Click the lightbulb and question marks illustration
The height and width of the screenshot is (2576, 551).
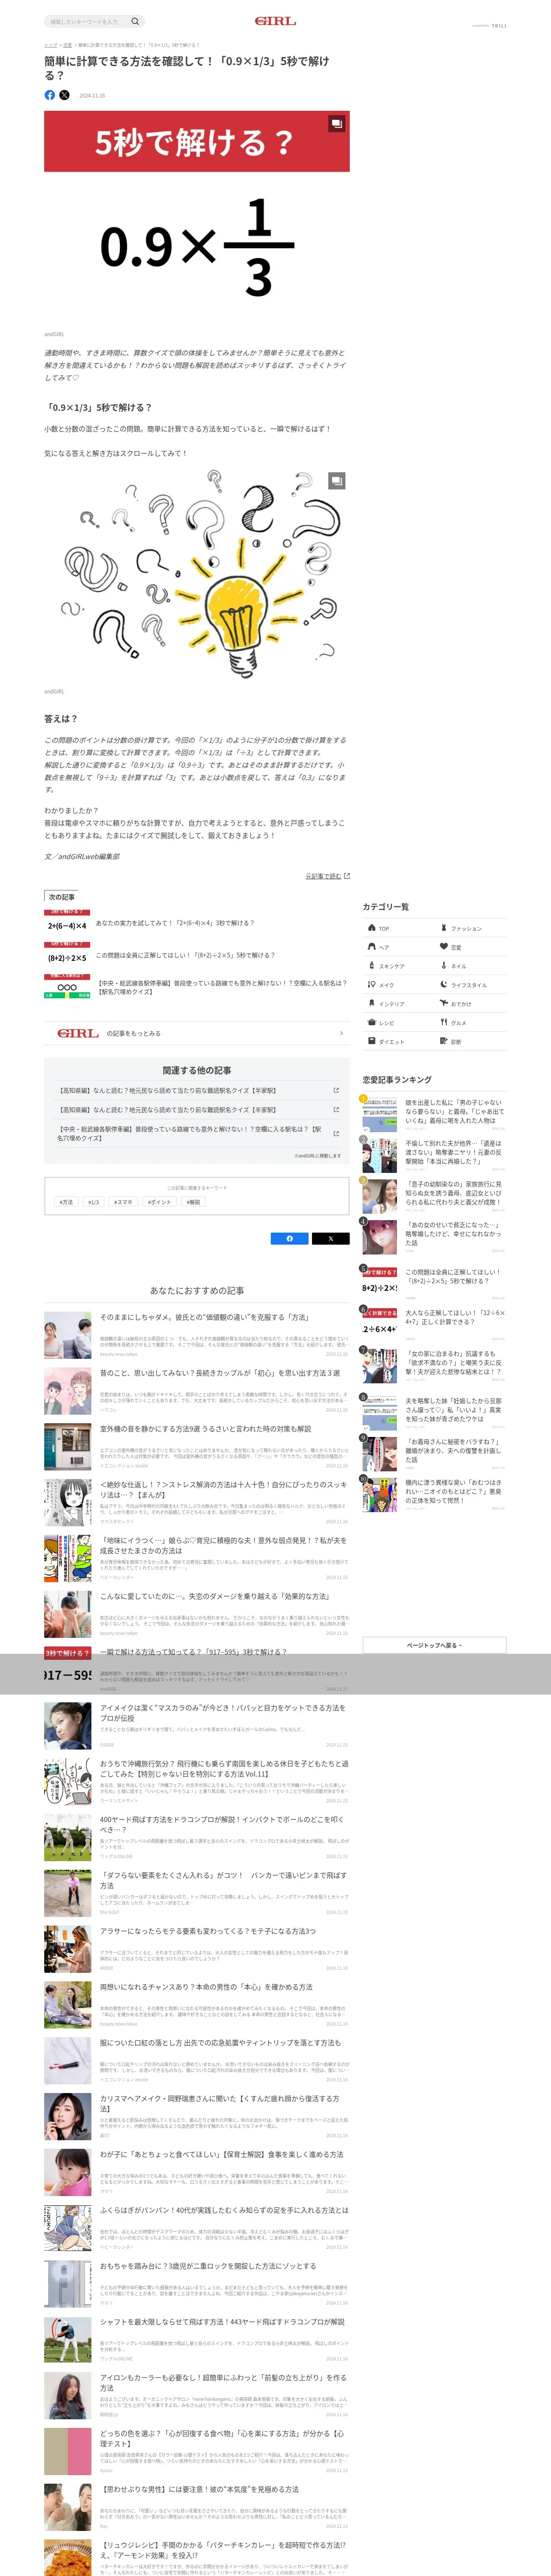point(197,575)
